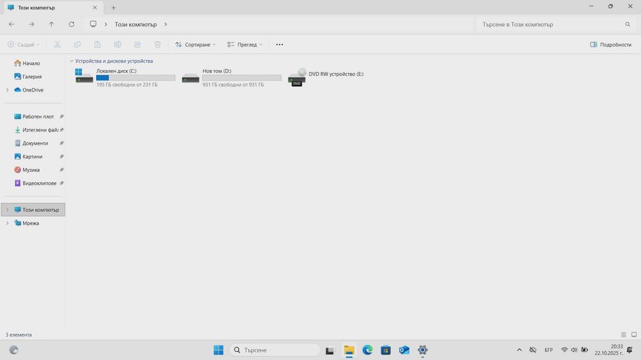The image size is (641, 360).
Task: Open Microsoft Edge from the taskbar
Action: pyautogui.click(x=367, y=350)
